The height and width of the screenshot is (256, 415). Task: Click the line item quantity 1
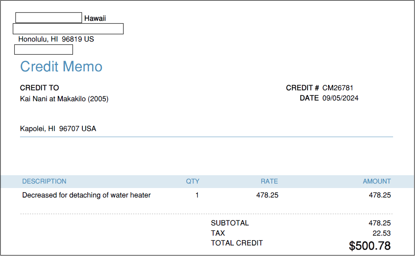point(197,195)
